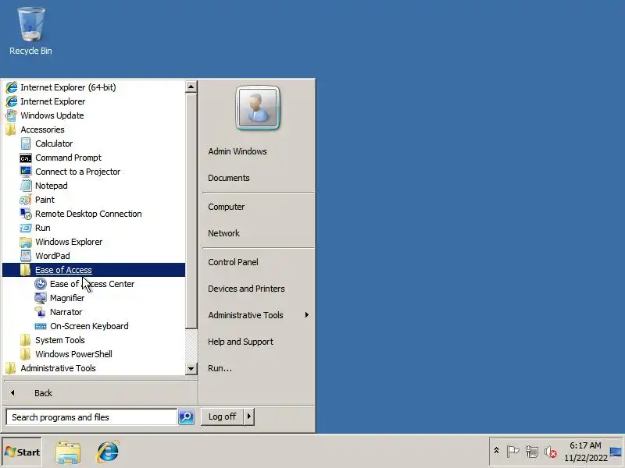Click programs list scrollbar down arrow
The image size is (625, 468).
click(191, 368)
